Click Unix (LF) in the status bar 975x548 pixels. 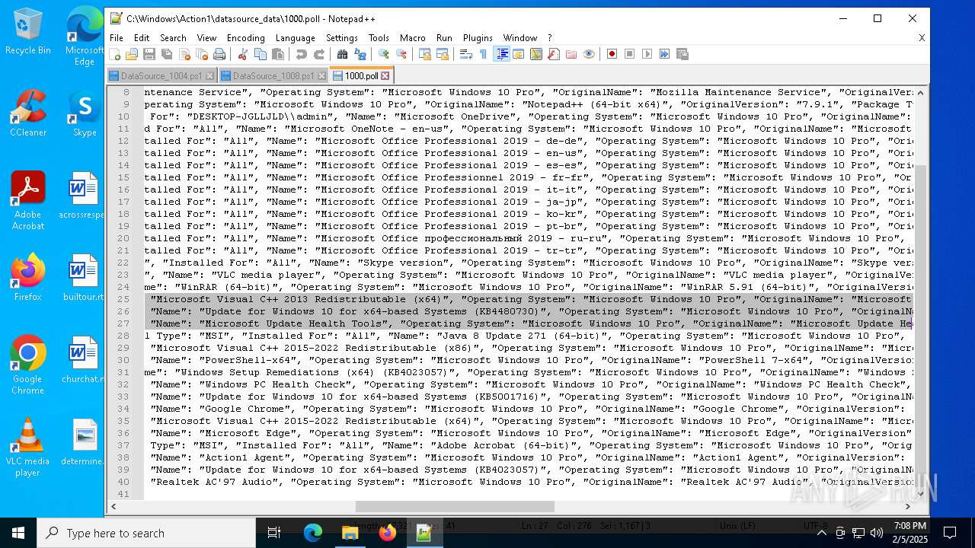[737, 526]
